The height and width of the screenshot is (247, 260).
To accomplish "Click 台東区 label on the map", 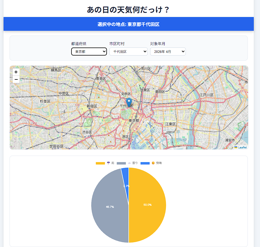I will 145,90.
